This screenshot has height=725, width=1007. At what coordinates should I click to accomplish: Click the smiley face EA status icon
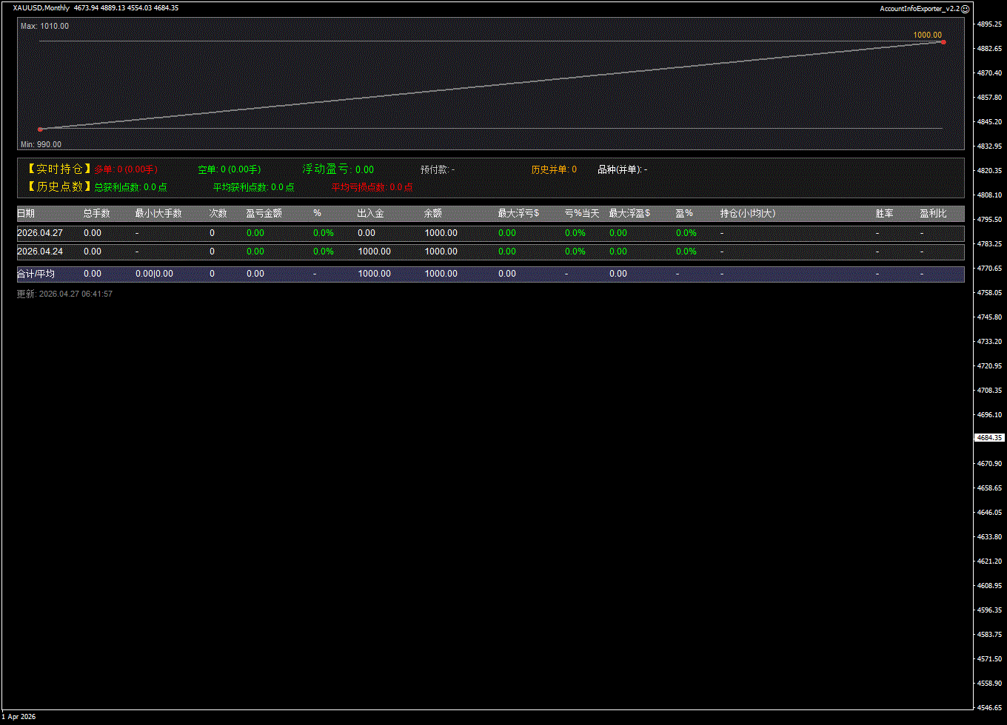pyautogui.click(x=966, y=8)
